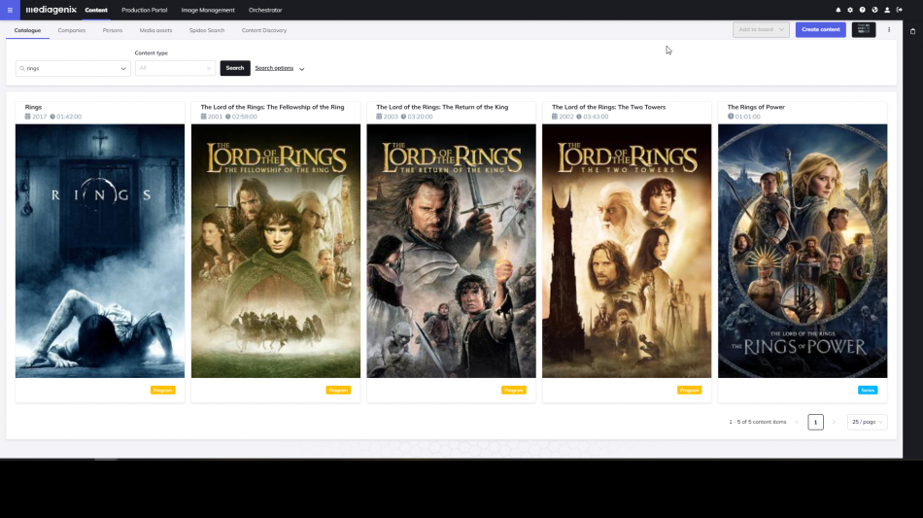
Task: Open Production Portal in top menu
Action: [x=144, y=10]
